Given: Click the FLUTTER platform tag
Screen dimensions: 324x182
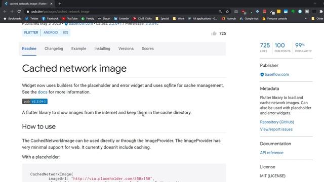Looking at the screenshot, I should pyautogui.click(x=31, y=32).
